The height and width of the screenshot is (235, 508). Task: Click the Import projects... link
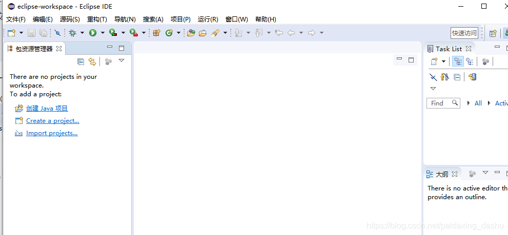click(x=52, y=133)
